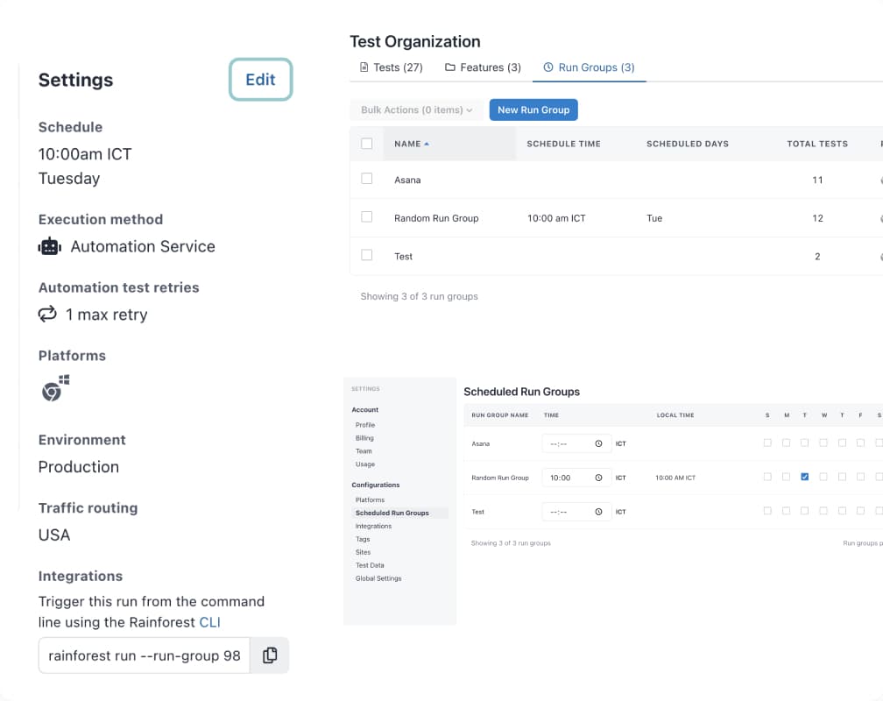
Task: Click the Scheduled Run Groups heading
Action: (x=521, y=392)
